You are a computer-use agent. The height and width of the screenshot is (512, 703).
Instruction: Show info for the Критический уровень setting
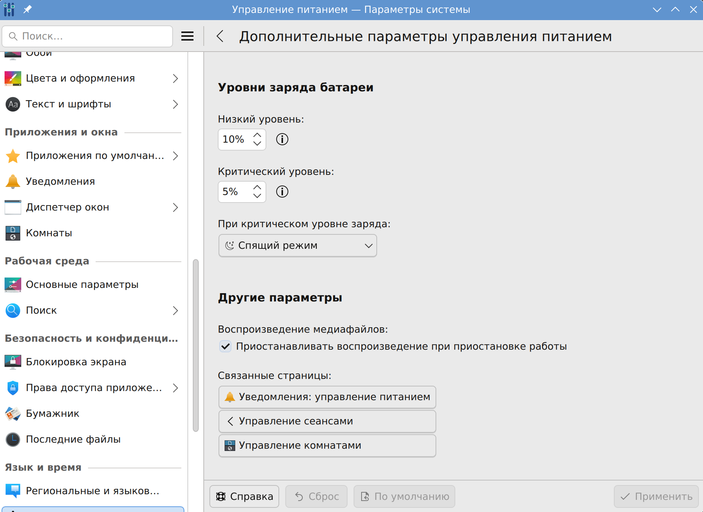click(x=282, y=192)
